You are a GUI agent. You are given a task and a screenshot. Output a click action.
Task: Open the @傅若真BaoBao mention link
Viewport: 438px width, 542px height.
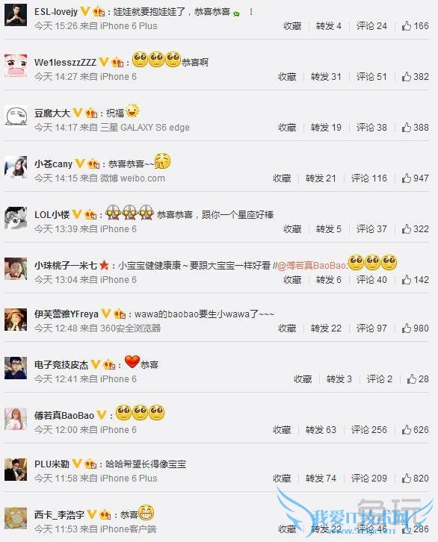pyautogui.click(x=312, y=266)
